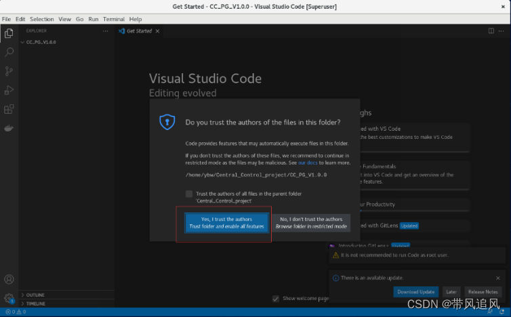Click No, I don't trust the authors

(x=311, y=223)
